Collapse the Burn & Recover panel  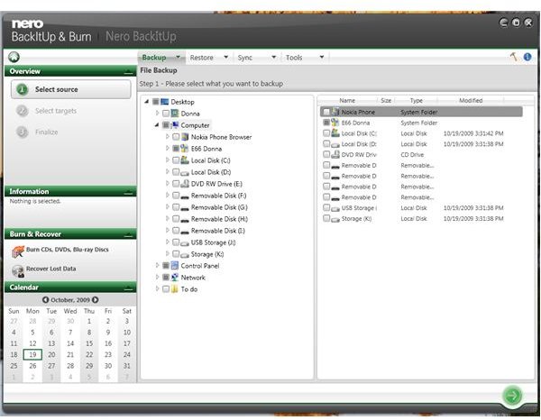128,234
